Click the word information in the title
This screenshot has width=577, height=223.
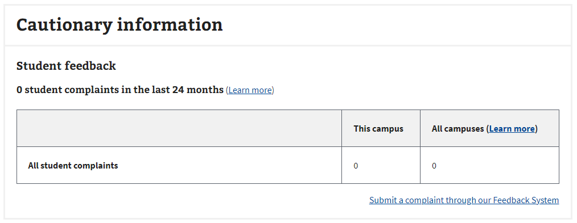click(x=170, y=25)
